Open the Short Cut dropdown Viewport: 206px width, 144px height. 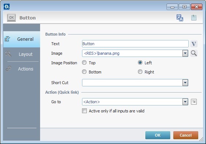tap(185, 83)
